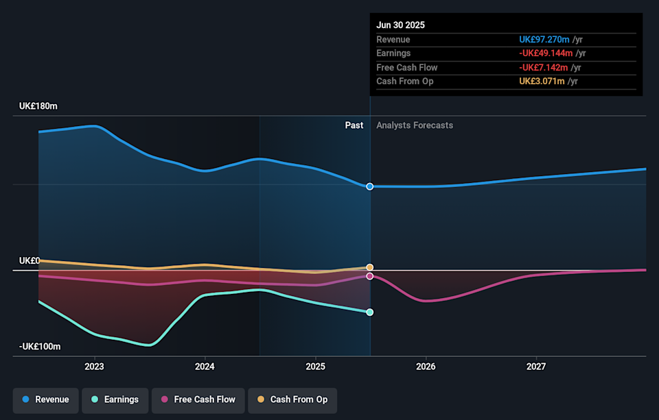This screenshot has height=420, width=659.
Task: Toggle the Free Cash Flow legend series
Action: [x=198, y=400]
